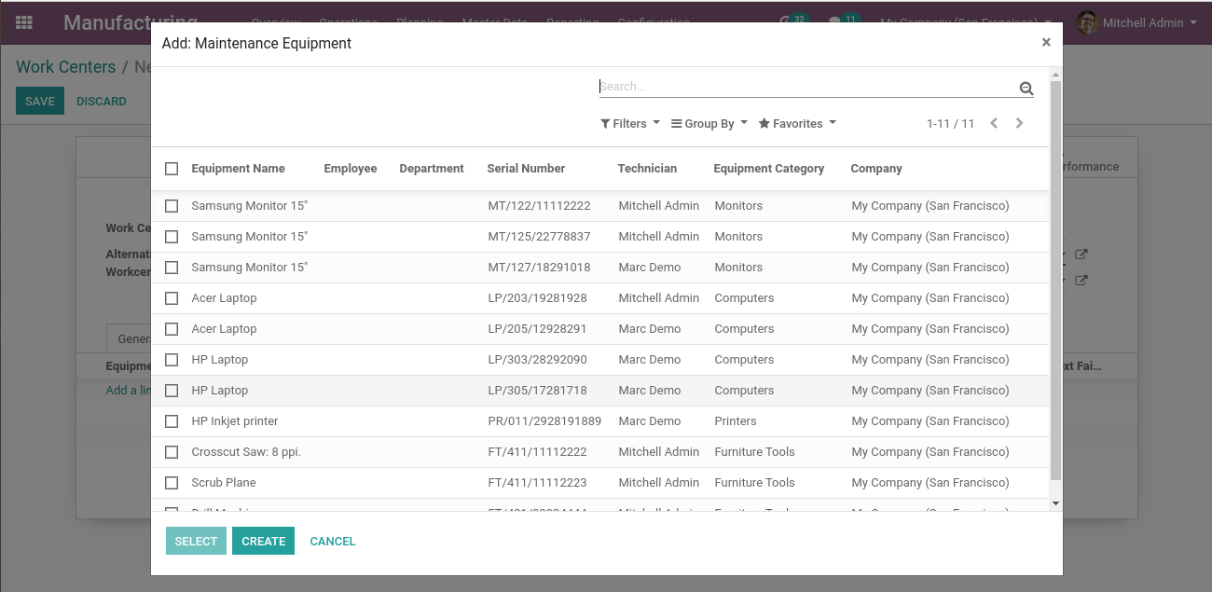Go to next page of records

[1020, 123]
